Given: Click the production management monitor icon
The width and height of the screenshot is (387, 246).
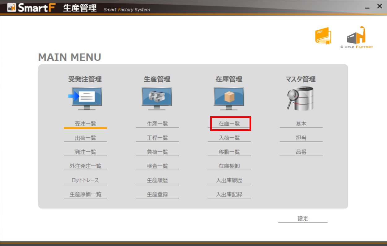Looking at the screenshot, I should (x=157, y=98).
